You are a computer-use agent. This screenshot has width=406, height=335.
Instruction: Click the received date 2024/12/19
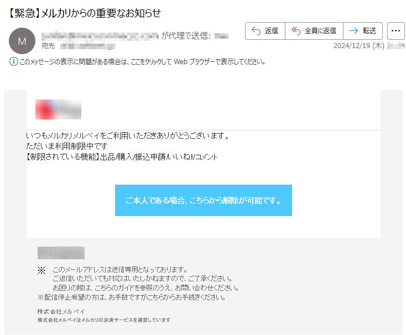coord(354,46)
